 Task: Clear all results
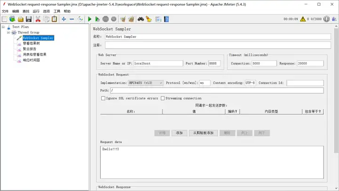pos(131,19)
